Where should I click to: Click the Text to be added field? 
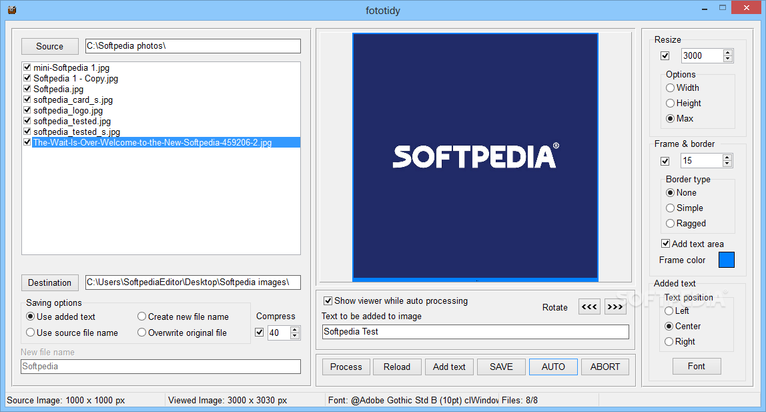point(475,331)
